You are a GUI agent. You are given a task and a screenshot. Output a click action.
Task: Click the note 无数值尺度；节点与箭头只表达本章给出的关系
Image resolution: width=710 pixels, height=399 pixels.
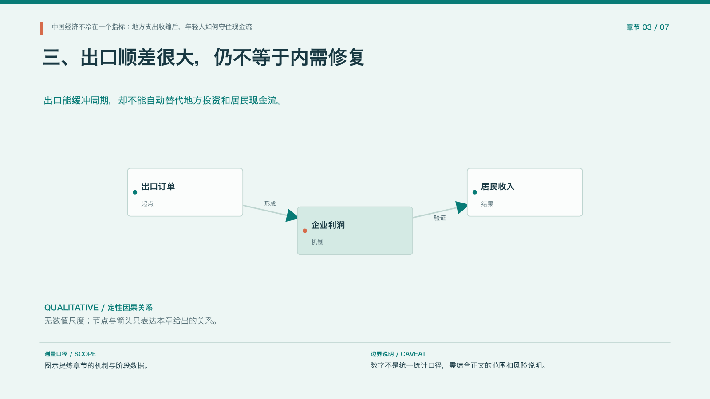pos(131,321)
